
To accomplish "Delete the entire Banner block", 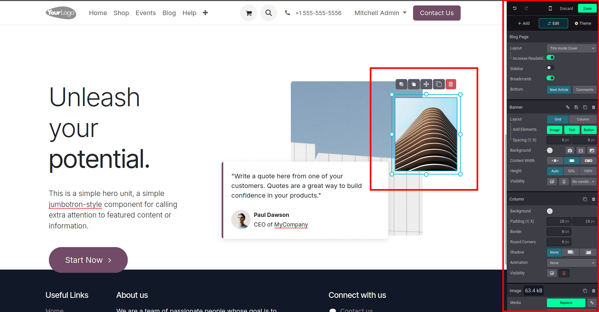I will point(594,107).
